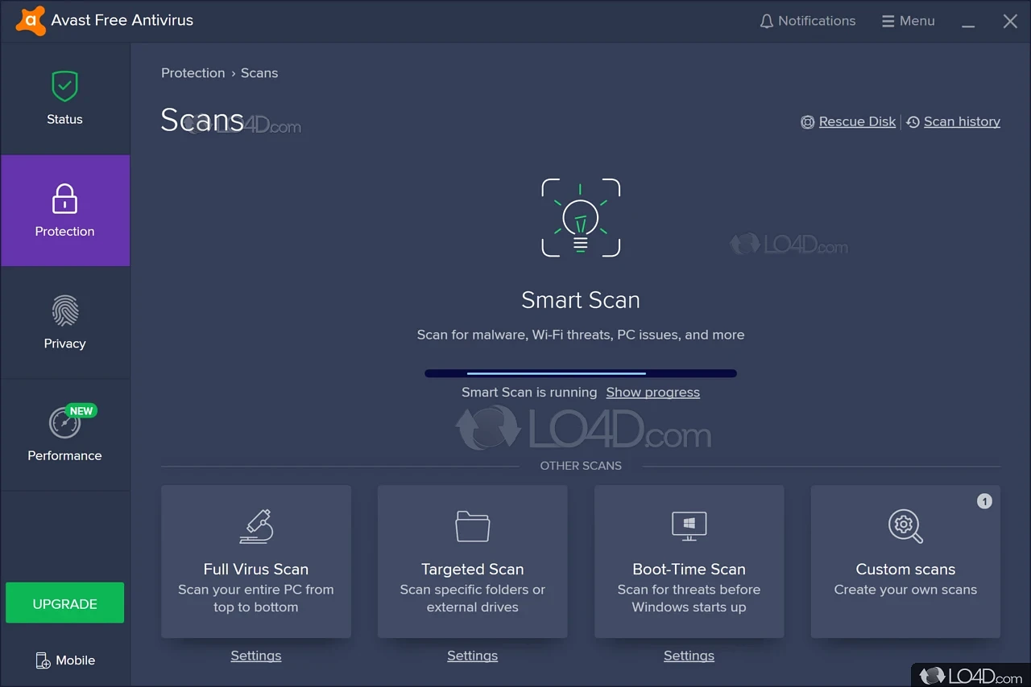Open the Status shield tab

(x=64, y=99)
